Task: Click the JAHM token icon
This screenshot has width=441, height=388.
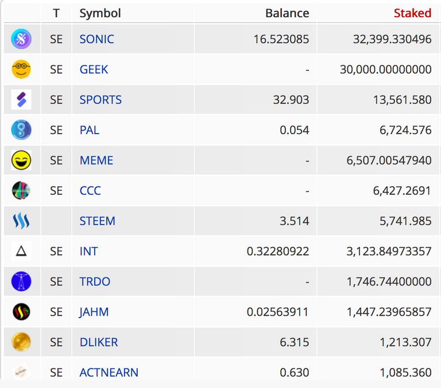Action: tap(21, 312)
